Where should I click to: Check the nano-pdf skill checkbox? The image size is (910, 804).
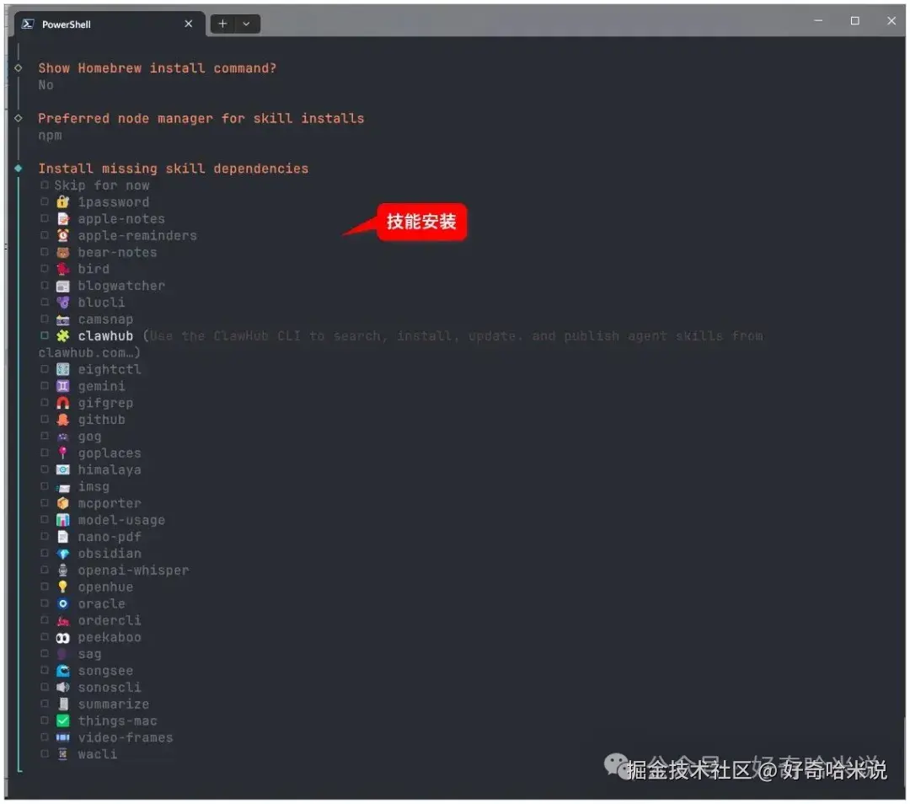click(45, 536)
